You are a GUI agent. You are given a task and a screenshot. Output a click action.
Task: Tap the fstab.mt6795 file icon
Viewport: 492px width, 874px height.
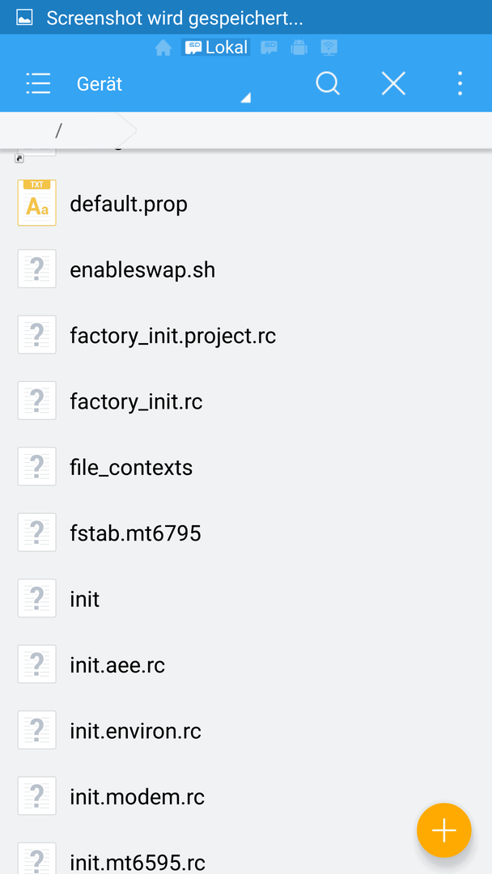(x=36, y=533)
